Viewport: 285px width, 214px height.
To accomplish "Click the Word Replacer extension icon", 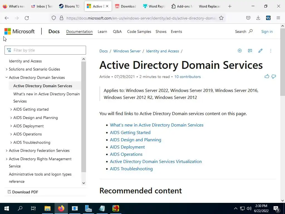I will pos(268,18).
